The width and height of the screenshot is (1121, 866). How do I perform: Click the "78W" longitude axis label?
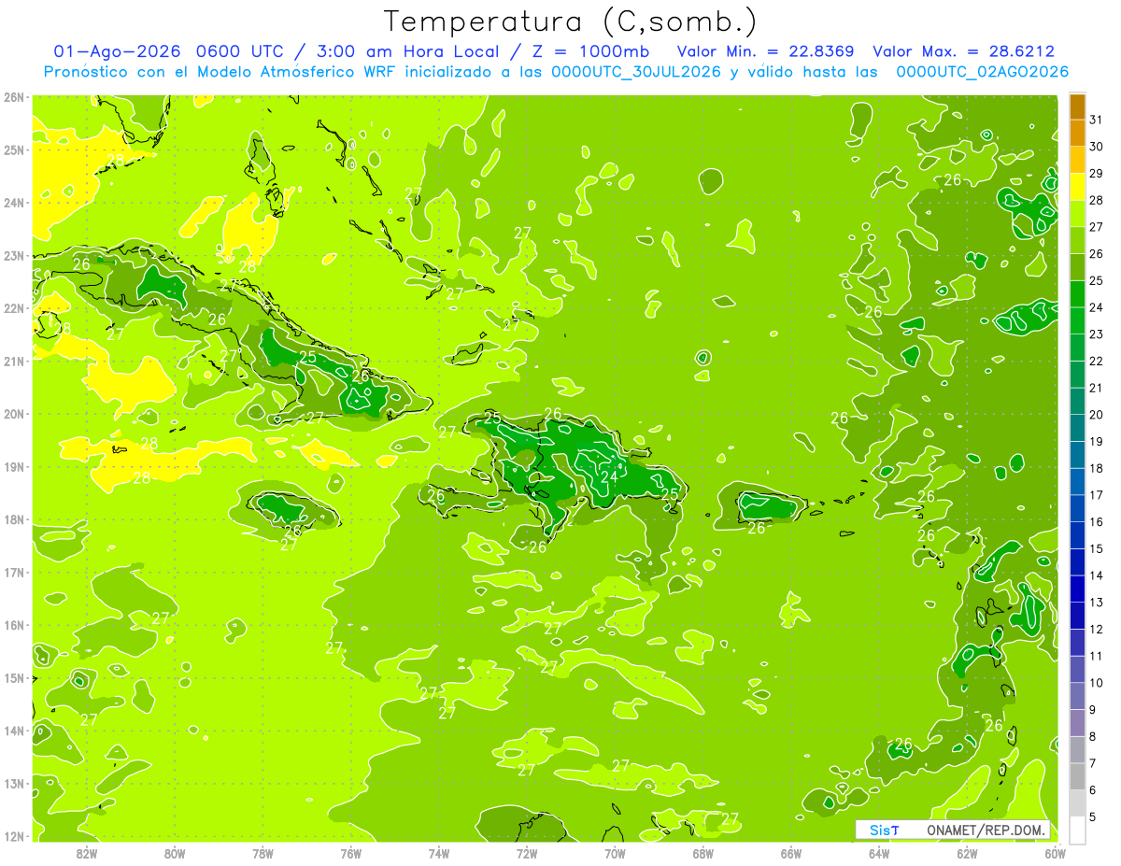(x=263, y=853)
